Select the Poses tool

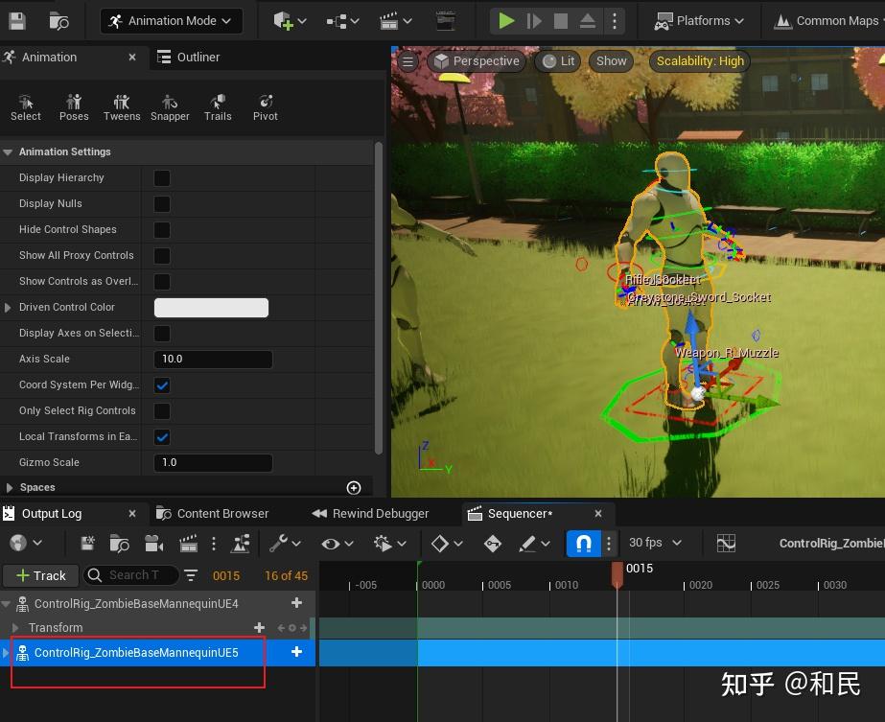click(74, 106)
